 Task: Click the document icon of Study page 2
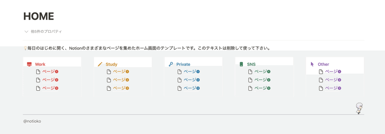pos(109,80)
